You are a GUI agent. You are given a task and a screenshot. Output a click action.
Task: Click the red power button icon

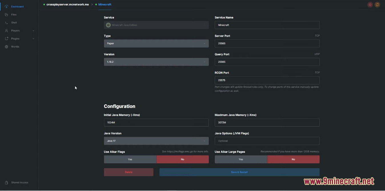[370, 5]
